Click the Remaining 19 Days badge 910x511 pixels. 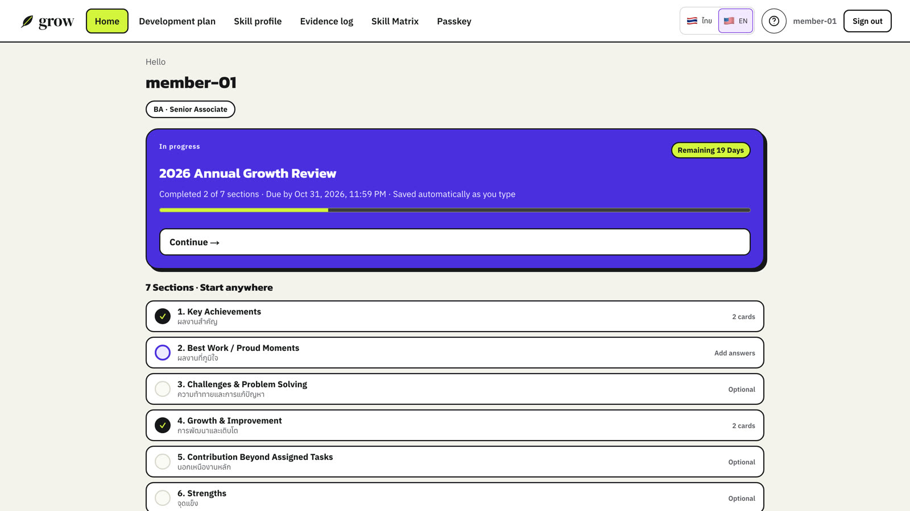710,150
